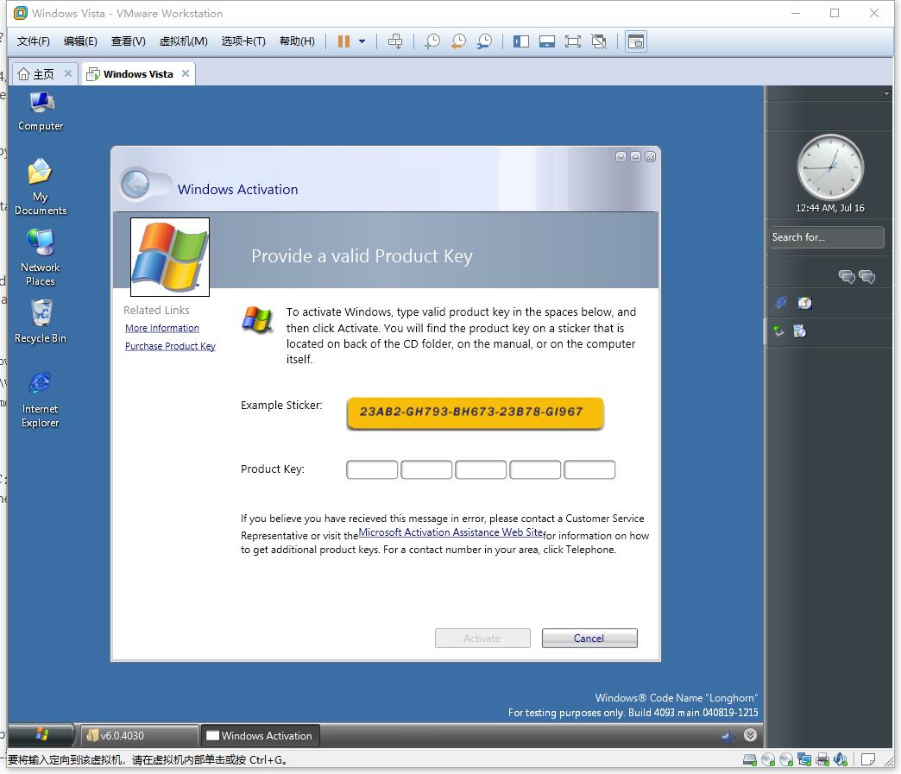Revert the VM to its previous snapshot
Viewport: 901px width, 774px height.
tap(458, 41)
